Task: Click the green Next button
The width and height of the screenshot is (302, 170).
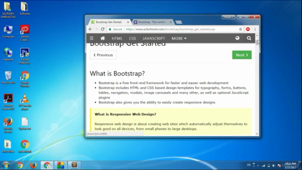Action: click(242, 55)
